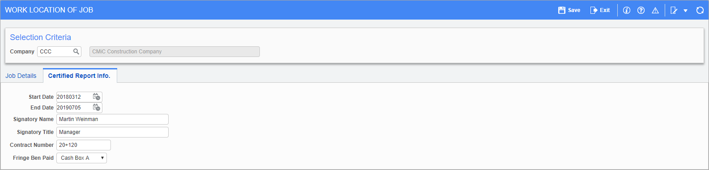
Task: Click the warning triangle icon
Action: (655, 10)
